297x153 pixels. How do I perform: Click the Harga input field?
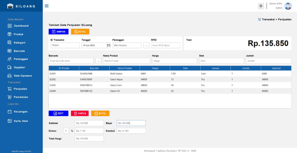[x=174, y=61]
